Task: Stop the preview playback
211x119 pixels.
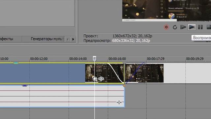Action: click(209, 27)
